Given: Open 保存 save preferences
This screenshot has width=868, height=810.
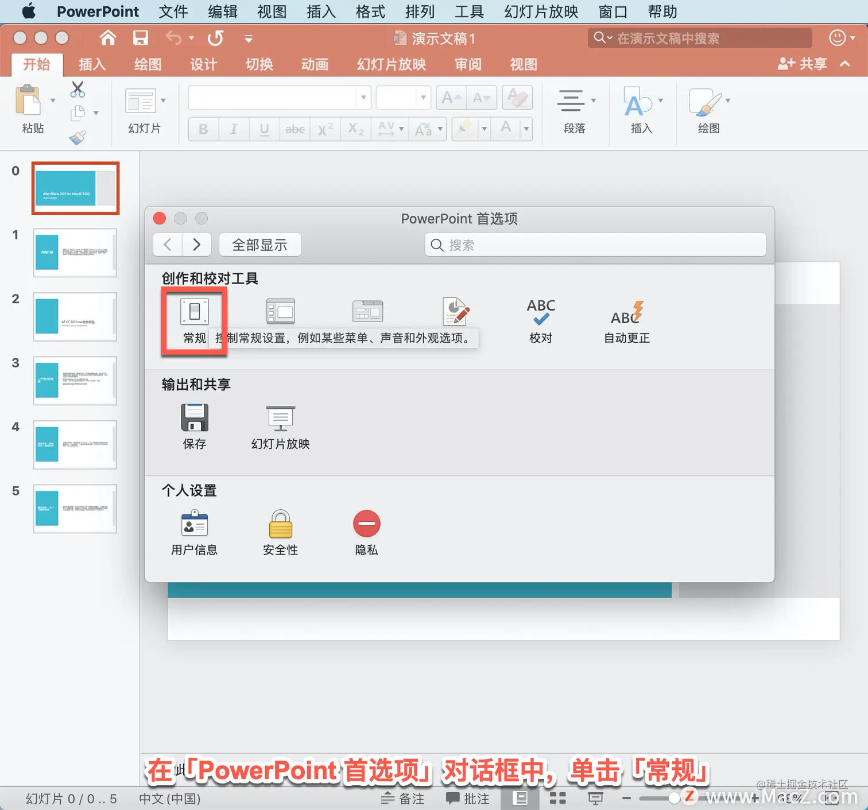Looking at the screenshot, I should [x=195, y=427].
